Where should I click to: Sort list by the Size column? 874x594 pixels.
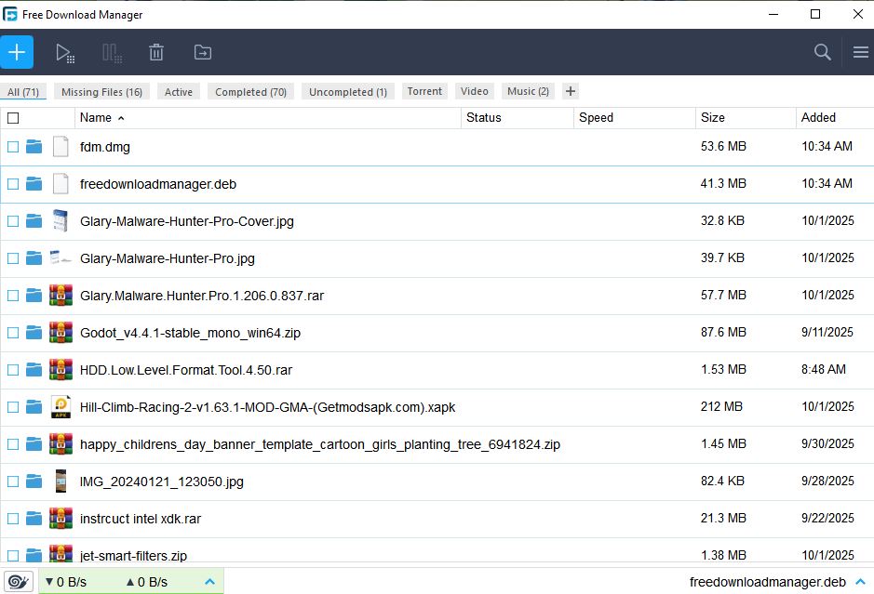click(x=713, y=118)
